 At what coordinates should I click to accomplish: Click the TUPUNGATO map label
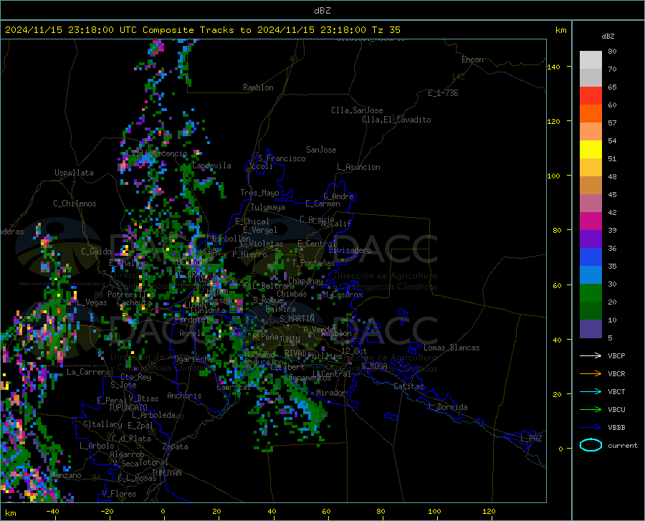pyautogui.click(x=128, y=408)
